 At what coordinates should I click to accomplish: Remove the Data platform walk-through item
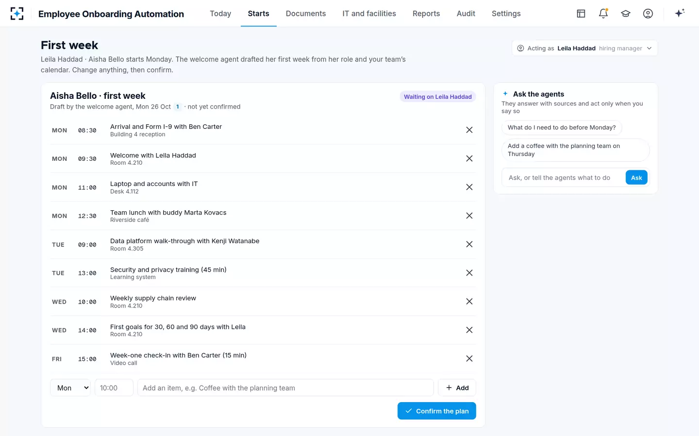[x=469, y=244]
